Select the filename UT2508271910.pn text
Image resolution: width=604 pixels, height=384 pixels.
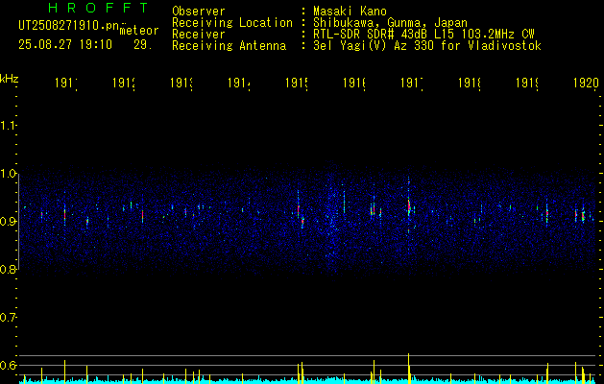coord(68,26)
